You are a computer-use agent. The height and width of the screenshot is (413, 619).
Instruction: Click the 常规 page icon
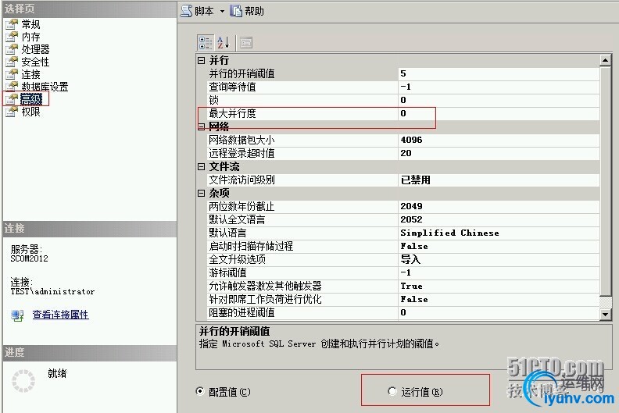[x=12, y=24]
